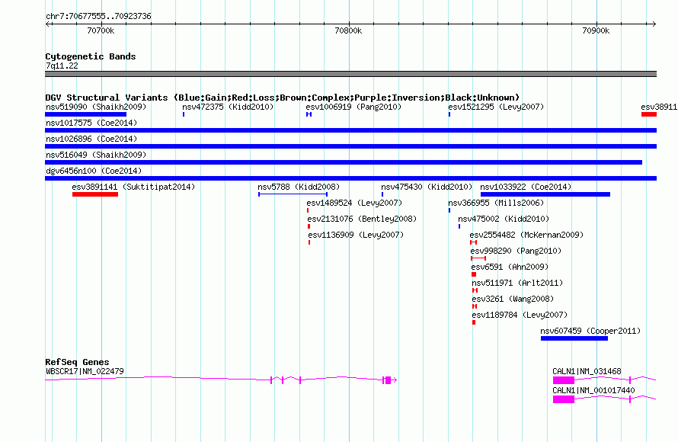Select esv1489524 (Levy2007) label
This screenshot has width=678, height=442.
[354, 203]
